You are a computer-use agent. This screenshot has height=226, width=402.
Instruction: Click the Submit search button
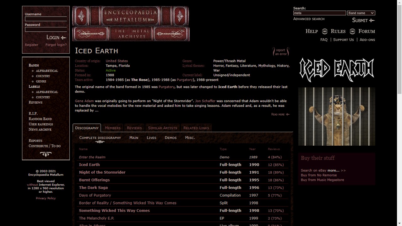[363, 20]
